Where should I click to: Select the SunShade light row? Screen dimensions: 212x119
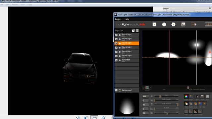(127, 60)
